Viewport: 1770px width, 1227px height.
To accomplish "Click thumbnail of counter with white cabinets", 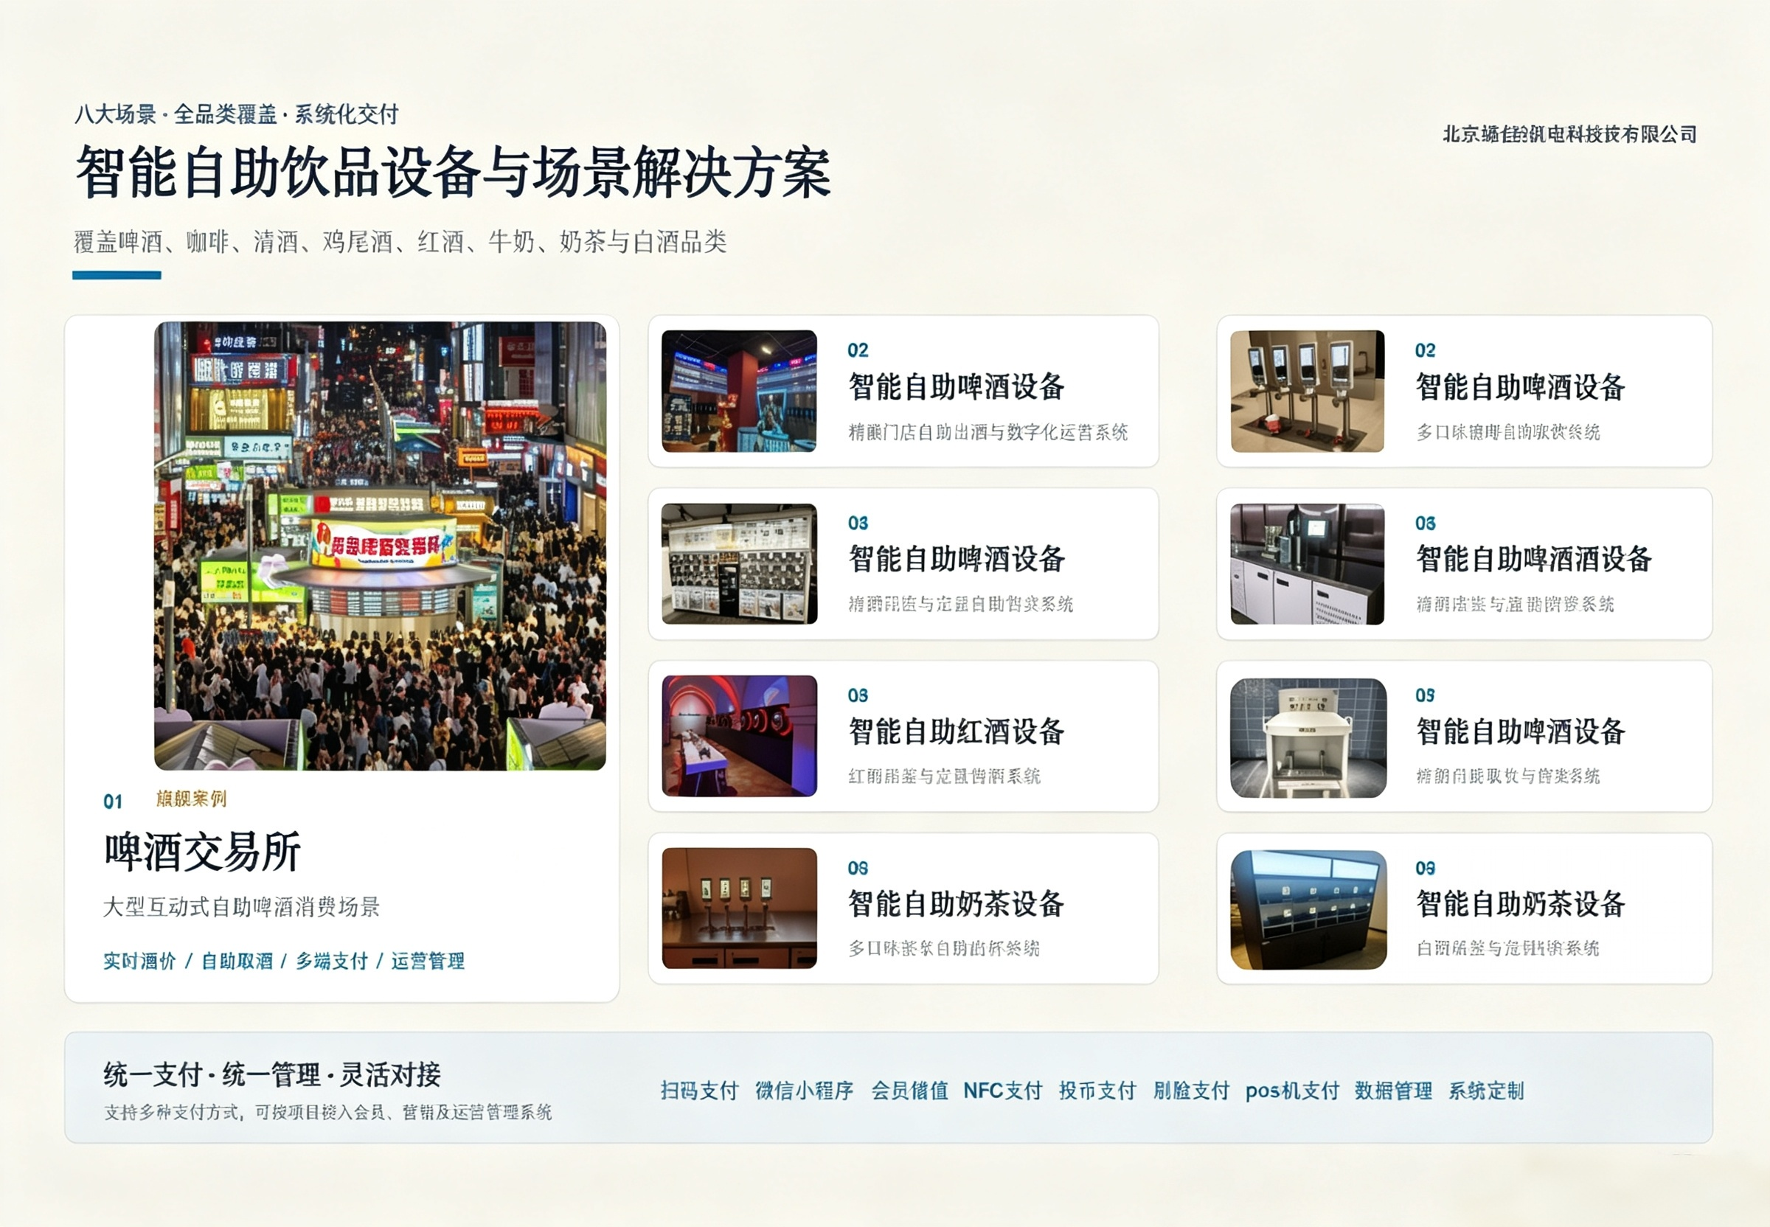I will tap(1307, 563).
